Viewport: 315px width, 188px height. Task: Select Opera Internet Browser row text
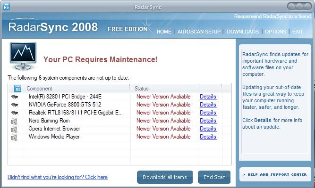click(54, 129)
